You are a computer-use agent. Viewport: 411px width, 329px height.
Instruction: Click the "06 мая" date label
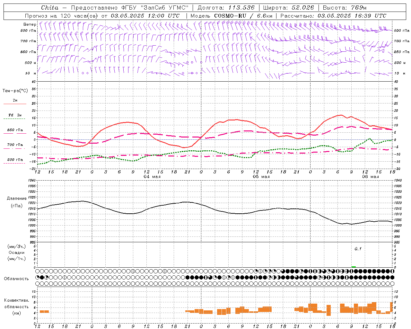pyautogui.click(x=371, y=177)
